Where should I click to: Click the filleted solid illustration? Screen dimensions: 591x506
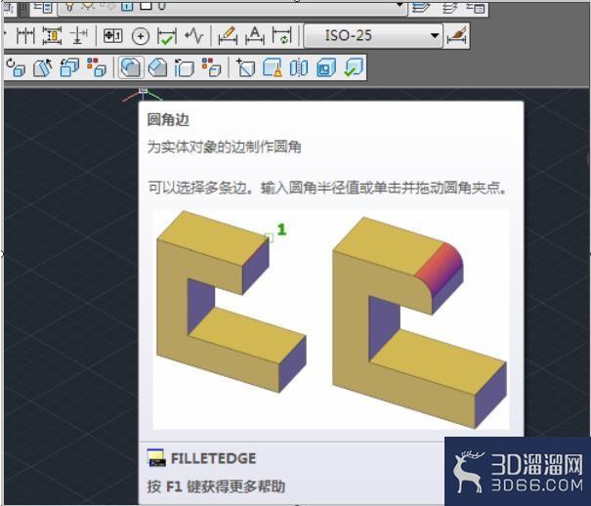click(419, 322)
